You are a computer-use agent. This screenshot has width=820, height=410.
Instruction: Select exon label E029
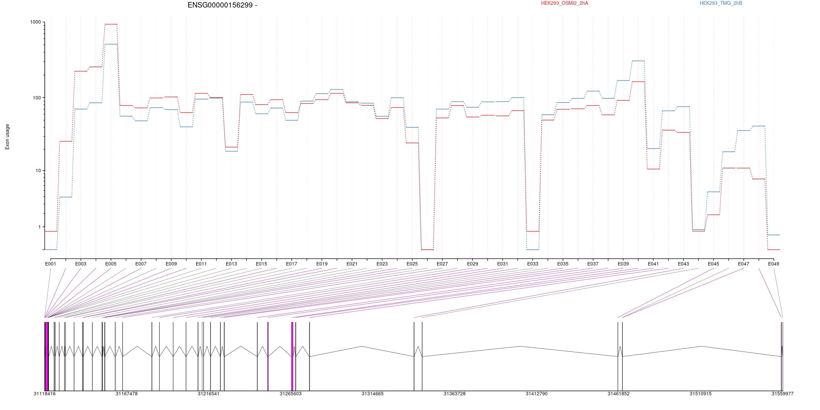click(473, 264)
